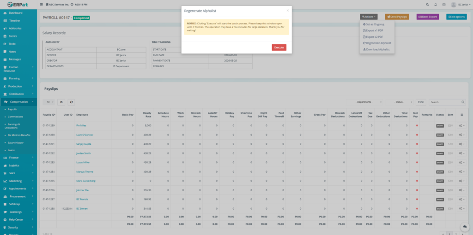Close the Regenerate Alphalist dialog
Viewport: 473px width, 235px height.
click(287, 10)
